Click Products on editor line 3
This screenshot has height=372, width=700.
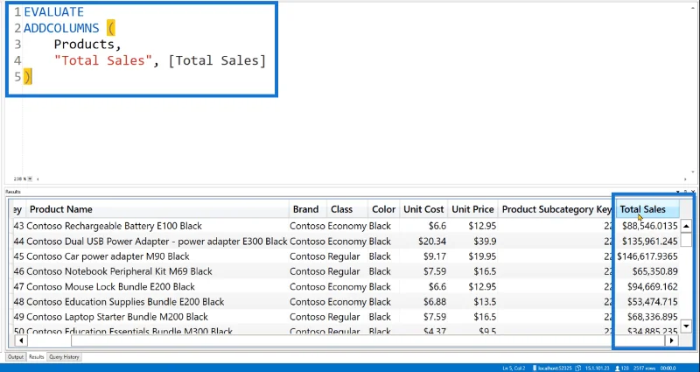83,45
